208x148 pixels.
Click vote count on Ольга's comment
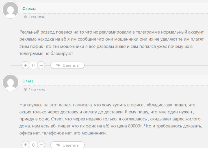pos(33,145)
